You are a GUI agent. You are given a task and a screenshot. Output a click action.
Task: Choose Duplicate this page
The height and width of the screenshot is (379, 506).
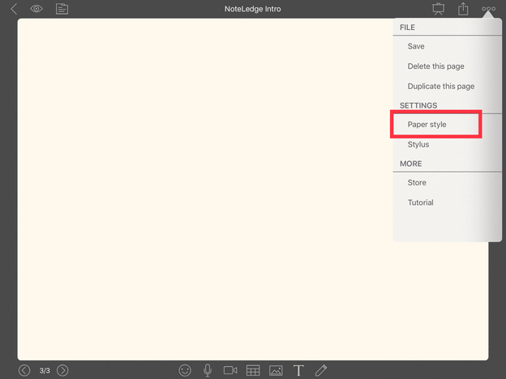point(440,86)
